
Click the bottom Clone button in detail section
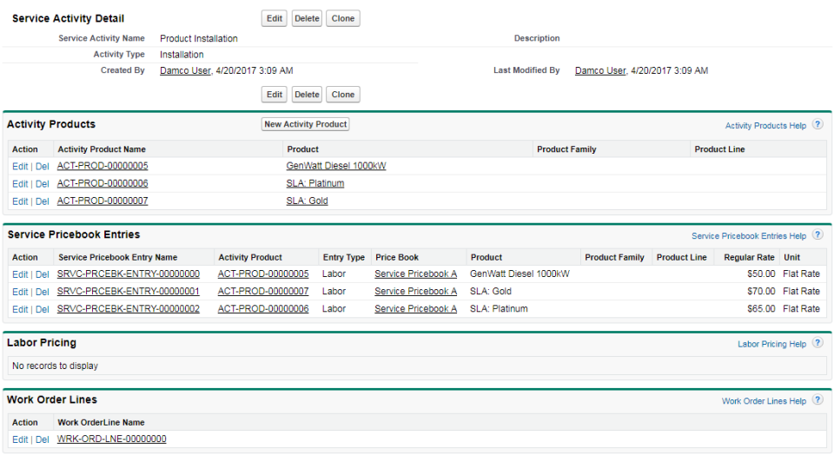pos(343,95)
